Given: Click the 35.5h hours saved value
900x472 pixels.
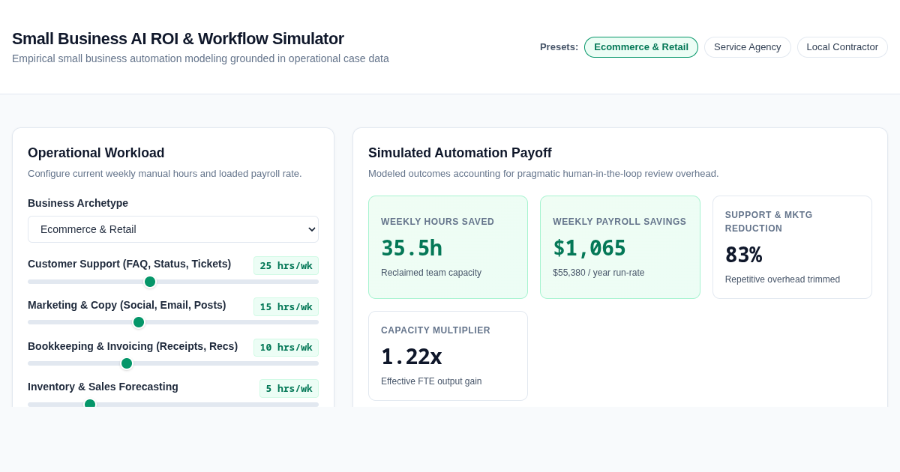Looking at the screenshot, I should pyautogui.click(x=412, y=248).
